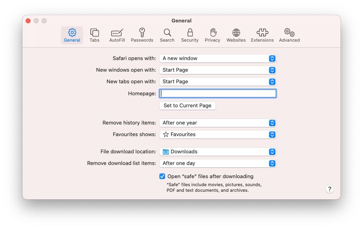
Task: Open the Extensions puzzle piece pane
Action: tap(262, 35)
